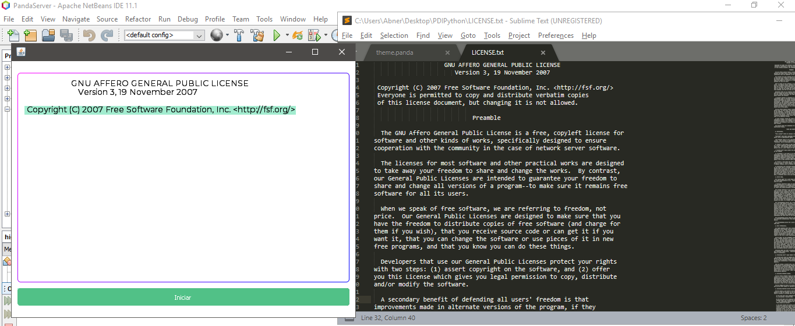Switch to the theme.panda tab

395,52
